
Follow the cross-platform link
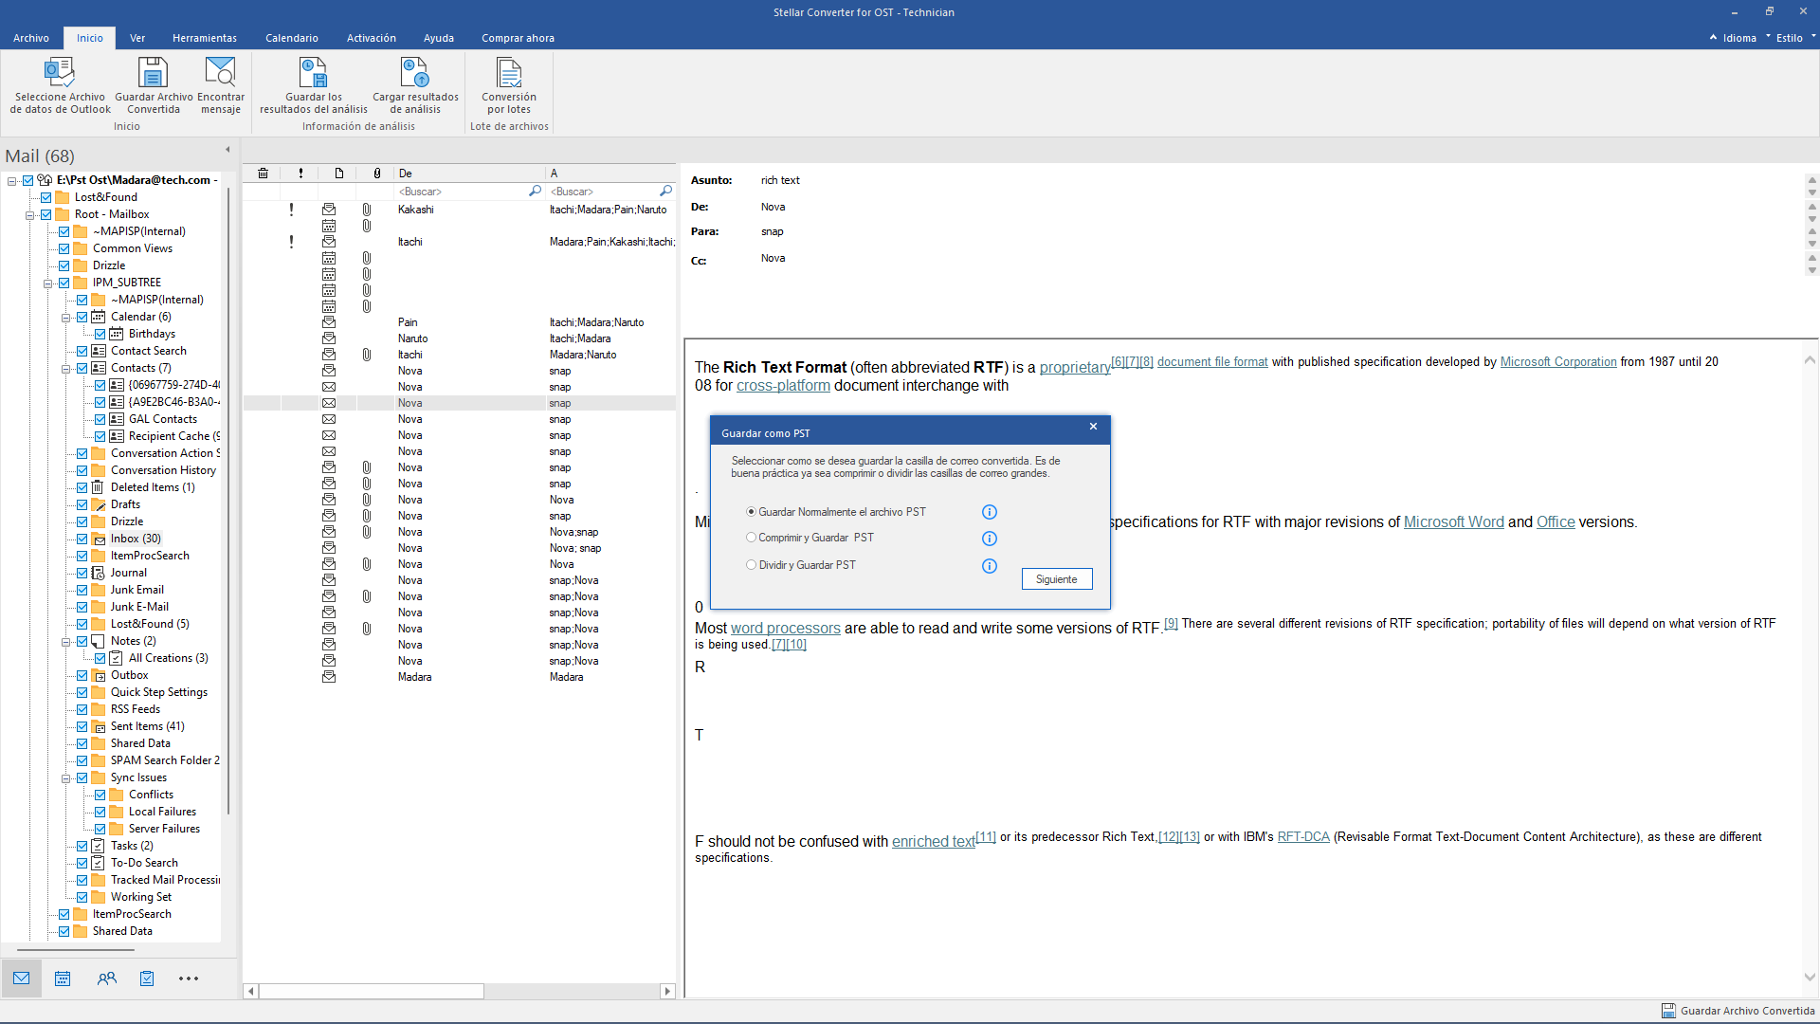tap(783, 386)
